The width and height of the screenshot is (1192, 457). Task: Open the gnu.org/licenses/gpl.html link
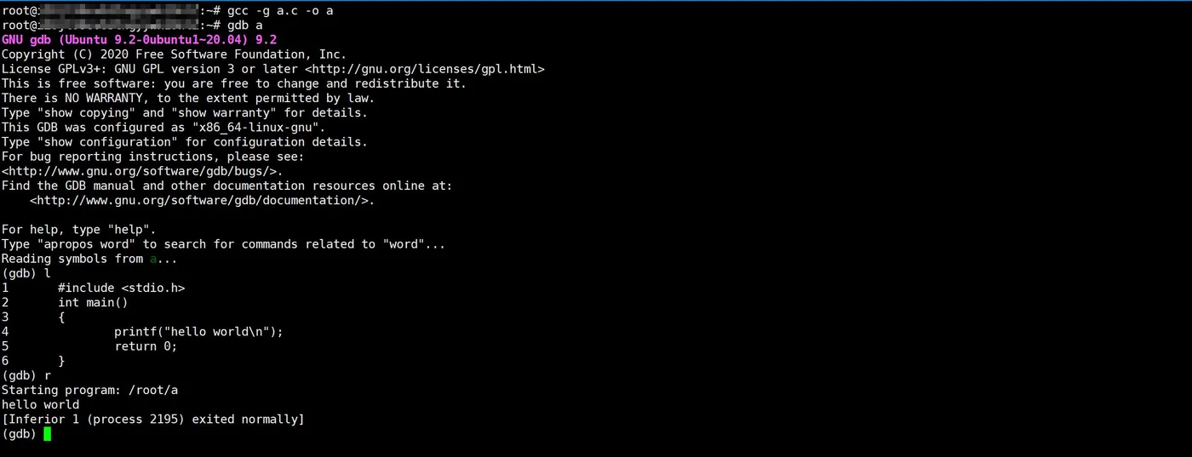coord(425,69)
